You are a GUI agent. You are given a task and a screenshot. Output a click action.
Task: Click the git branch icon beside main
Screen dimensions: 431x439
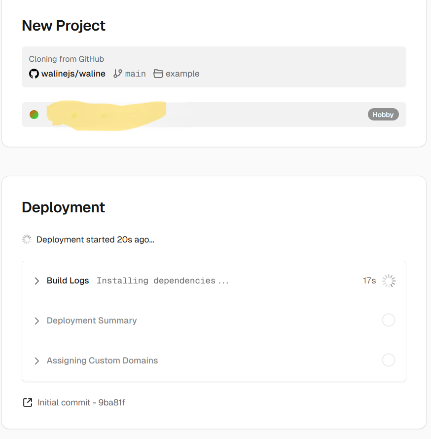pyautogui.click(x=117, y=74)
